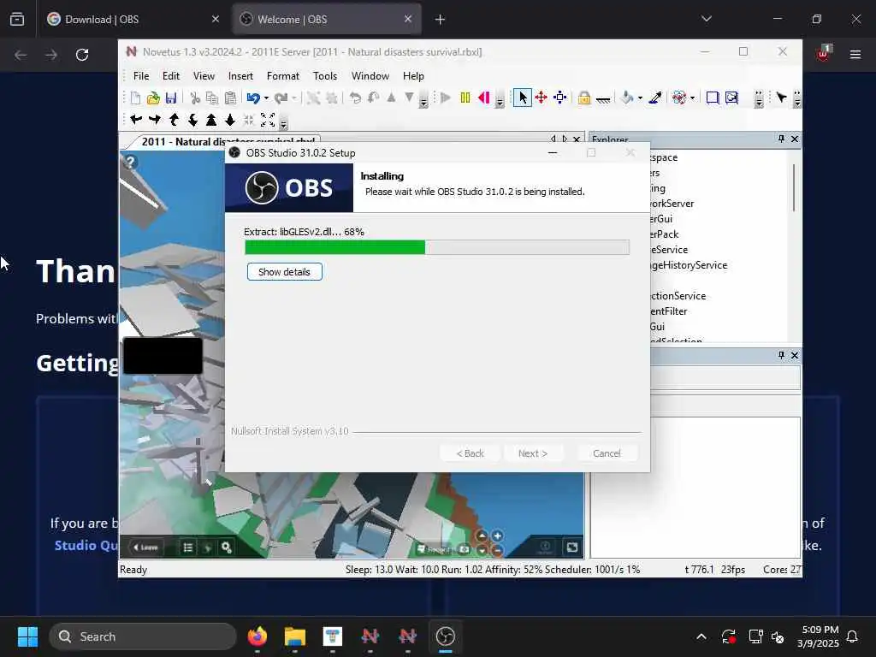The width and height of the screenshot is (876, 657).
Task: Select the arrow Select tool
Action: [x=523, y=98]
